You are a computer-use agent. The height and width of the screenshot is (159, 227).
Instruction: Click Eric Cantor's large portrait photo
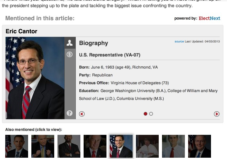35,78
